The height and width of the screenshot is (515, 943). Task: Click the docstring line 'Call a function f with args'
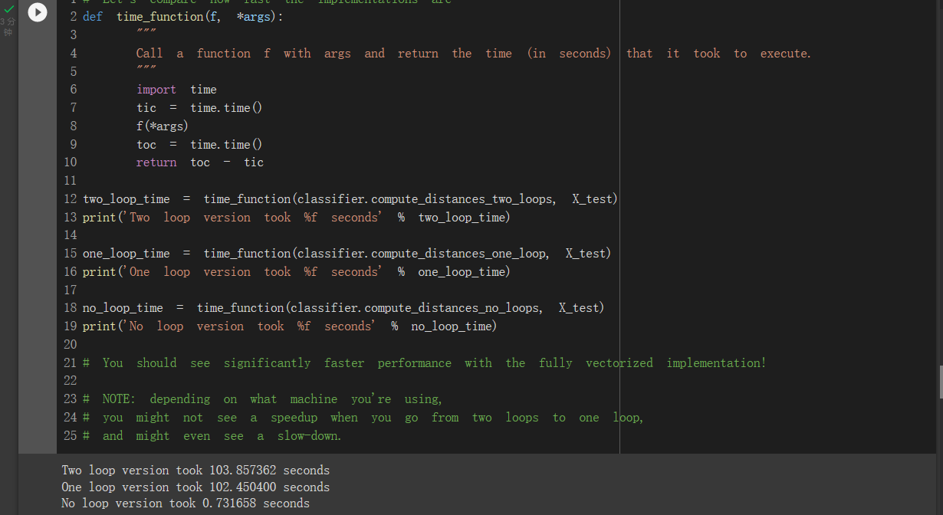pos(473,54)
